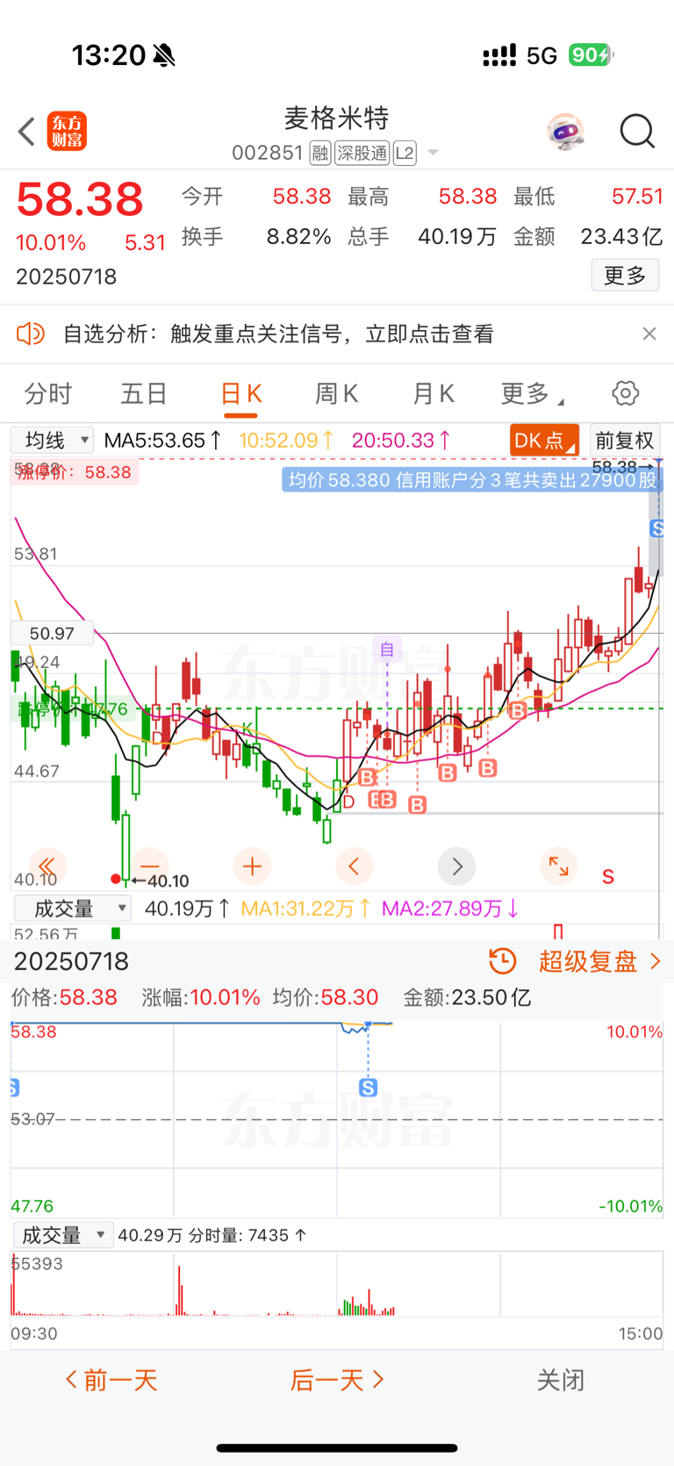Zoom in chart with plus icon
This screenshot has height=1466, width=674.
click(253, 866)
